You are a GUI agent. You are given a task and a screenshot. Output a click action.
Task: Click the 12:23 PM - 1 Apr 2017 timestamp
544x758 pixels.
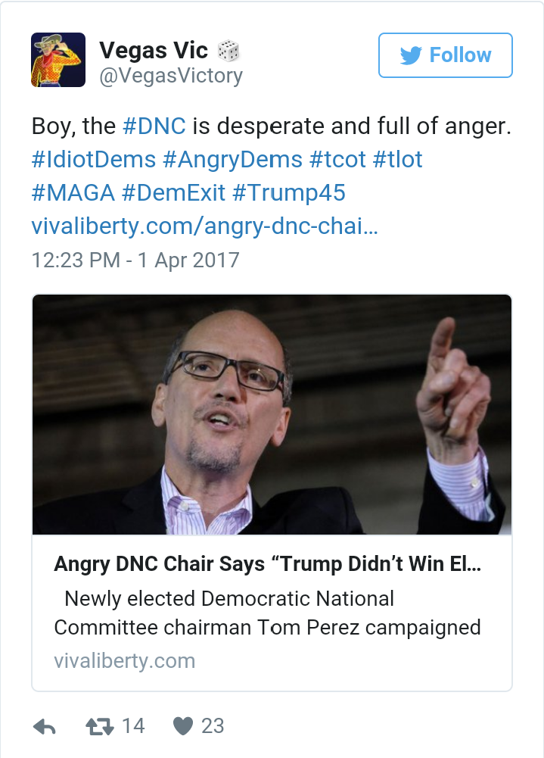(135, 260)
